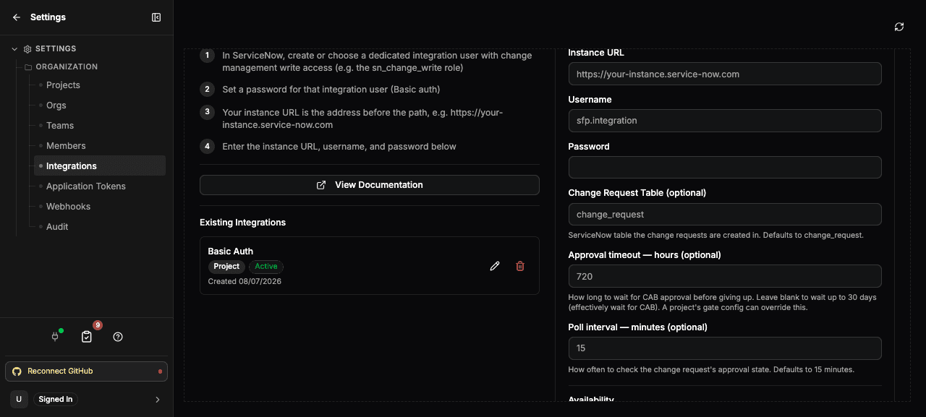Edit the Basic Auth integration
The height and width of the screenshot is (417, 926).
495,266
